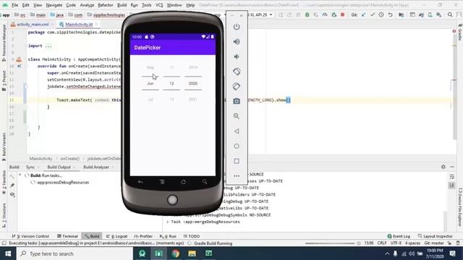
Task: Open the Logcat tool window
Action: pyautogui.click(x=116, y=236)
